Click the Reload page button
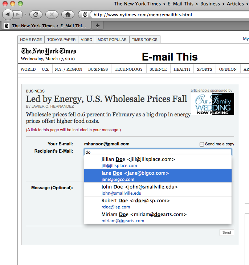This screenshot has height=265, width=249. click(36, 15)
